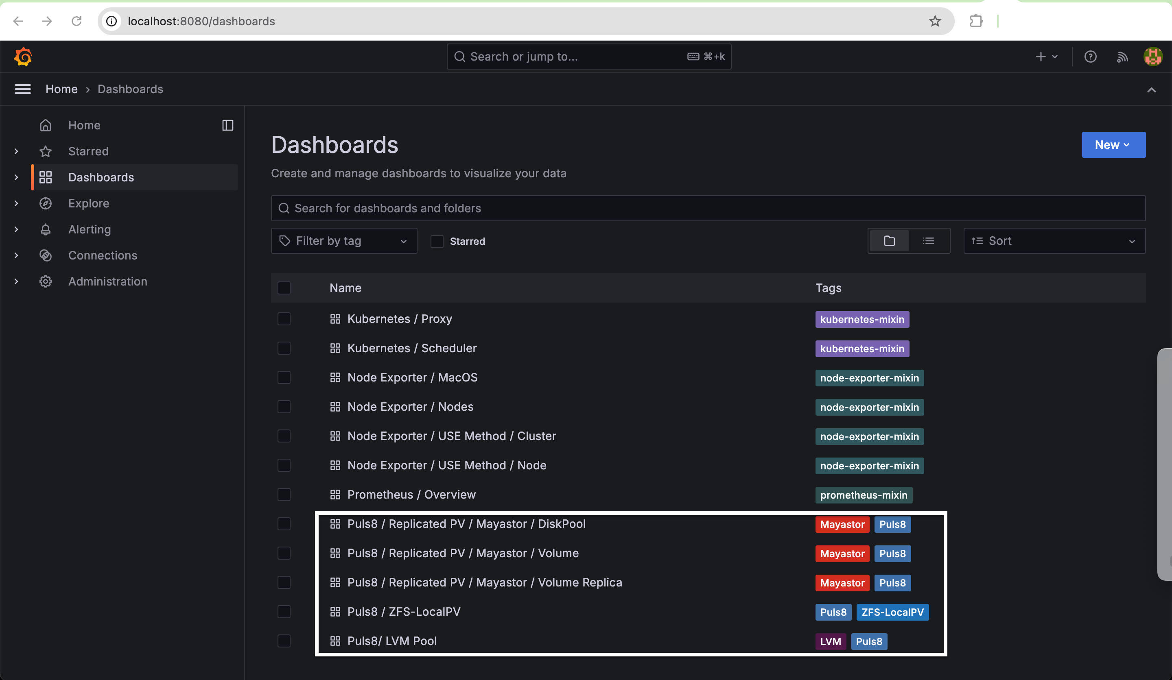Screen dimensions: 1172x680
Task: Check the box for Puls8 / Replicated PV / Mayastor / DiskPool
Action: click(284, 524)
